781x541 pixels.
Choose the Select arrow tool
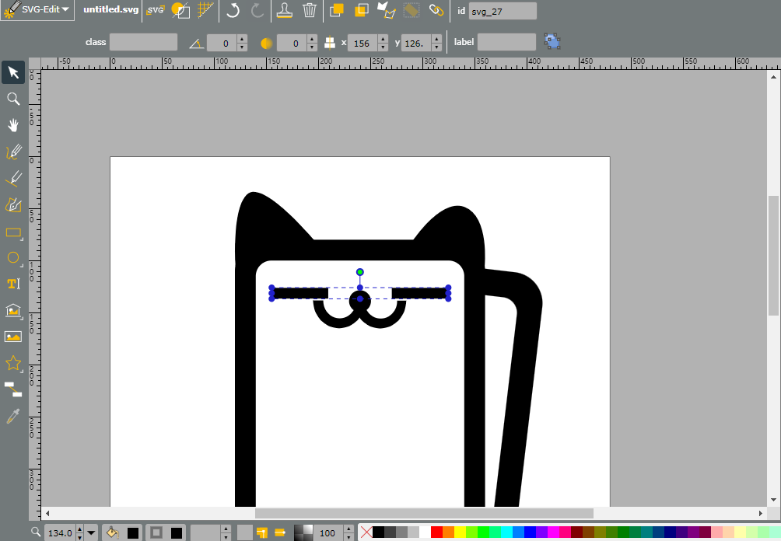13,72
